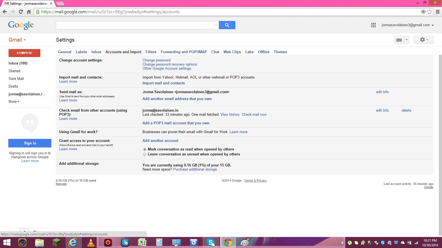Bookmark this page with the star
Screen dimensions: 442x248
coord(430,12)
